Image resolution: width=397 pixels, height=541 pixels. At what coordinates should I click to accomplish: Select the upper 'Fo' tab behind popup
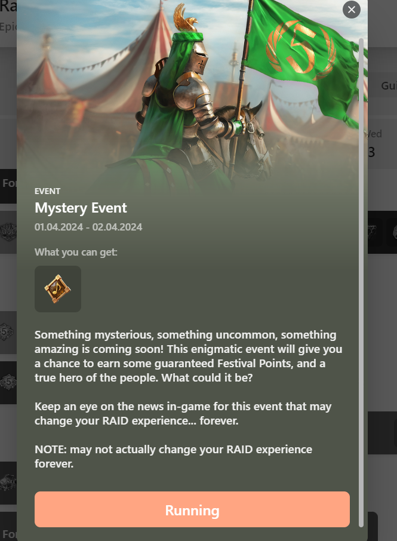coord(8,183)
